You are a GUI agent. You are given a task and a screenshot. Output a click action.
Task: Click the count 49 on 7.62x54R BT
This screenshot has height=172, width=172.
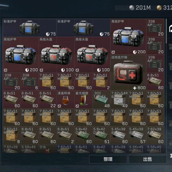(125, 106)
